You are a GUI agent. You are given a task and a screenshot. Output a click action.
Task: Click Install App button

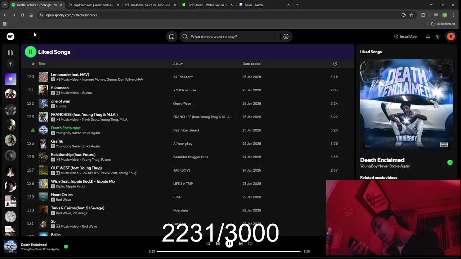[406, 36]
